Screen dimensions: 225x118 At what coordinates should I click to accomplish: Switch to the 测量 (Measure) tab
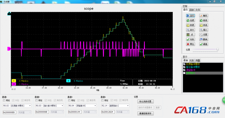198,60
